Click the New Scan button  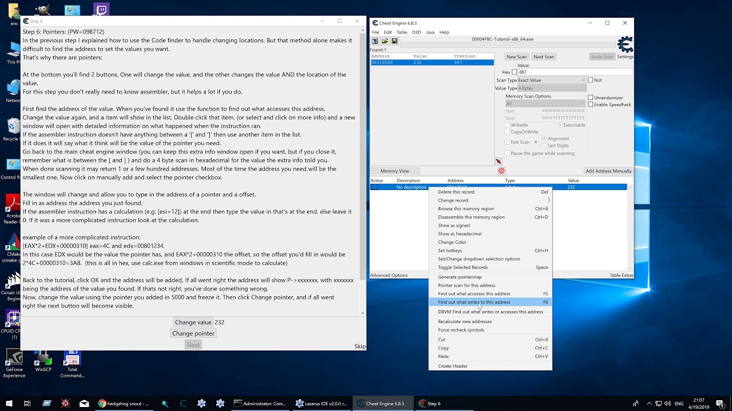(516, 57)
